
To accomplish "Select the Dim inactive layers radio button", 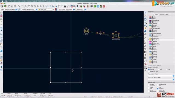I will [x=159, y=69].
